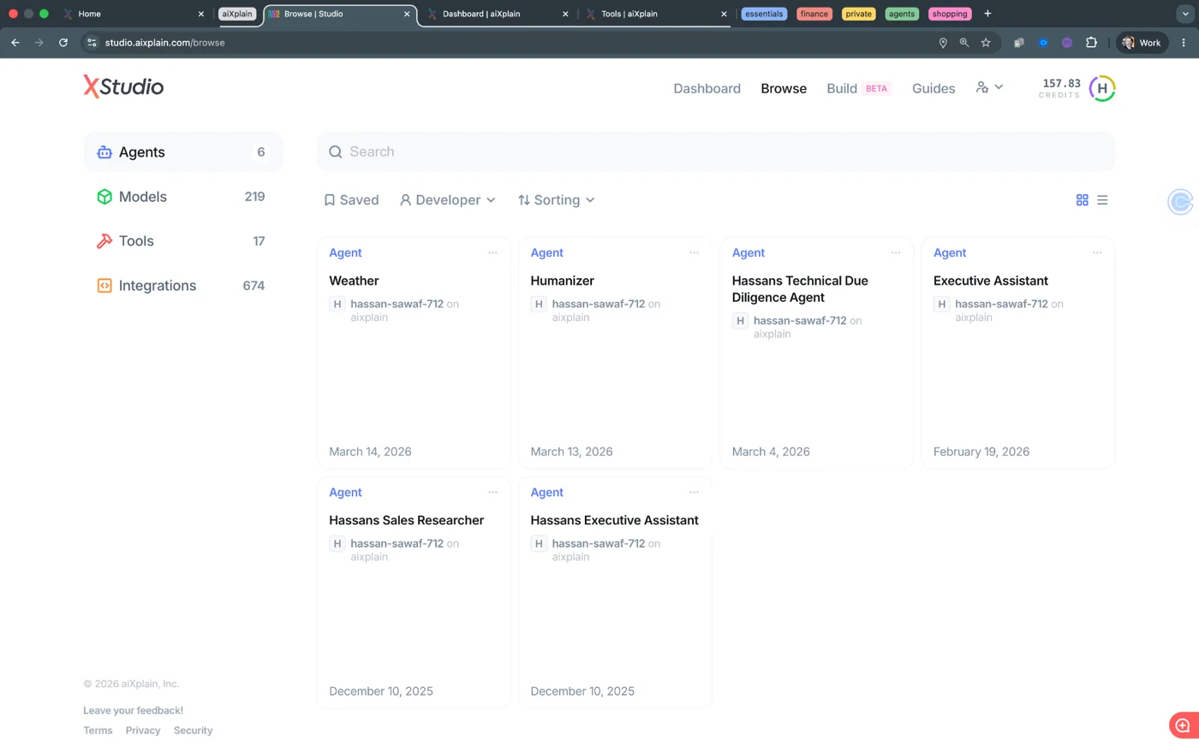This screenshot has height=752, width=1199.
Task: Open the Privacy link
Action: coord(143,731)
